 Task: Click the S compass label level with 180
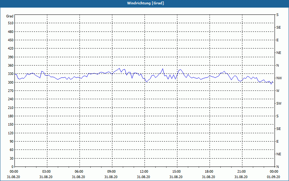point(277,116)
